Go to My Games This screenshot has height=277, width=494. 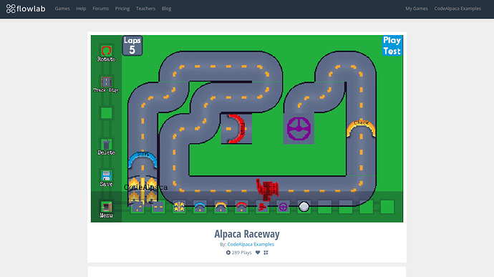pyautogui.click(x=417, y=9)
